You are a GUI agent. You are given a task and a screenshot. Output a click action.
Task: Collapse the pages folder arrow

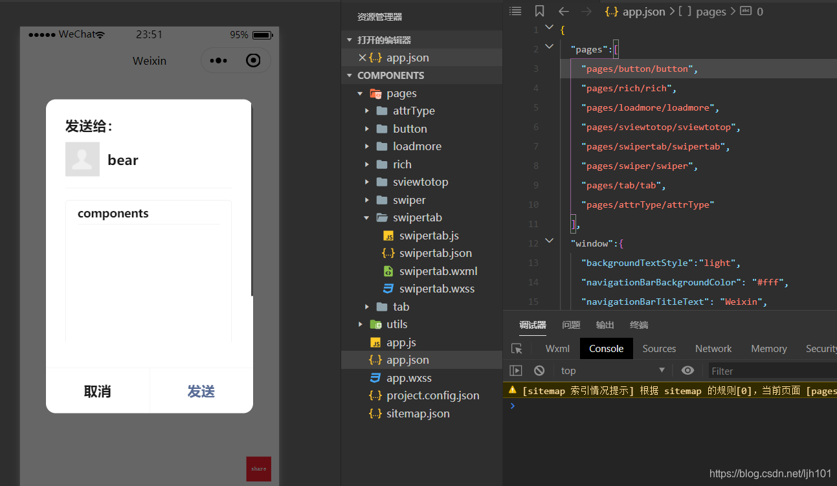tap(360, 94)
